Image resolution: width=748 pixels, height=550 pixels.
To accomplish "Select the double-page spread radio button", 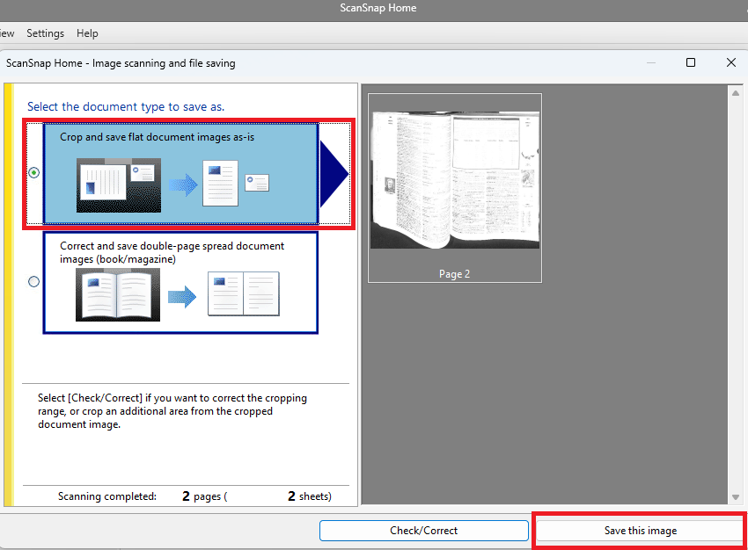I will (34, 282).
